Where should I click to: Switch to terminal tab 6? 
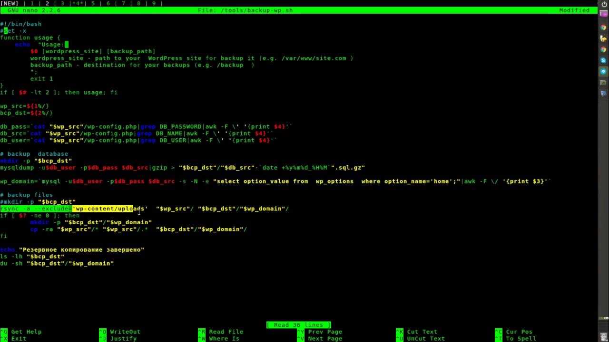(108, 3)
